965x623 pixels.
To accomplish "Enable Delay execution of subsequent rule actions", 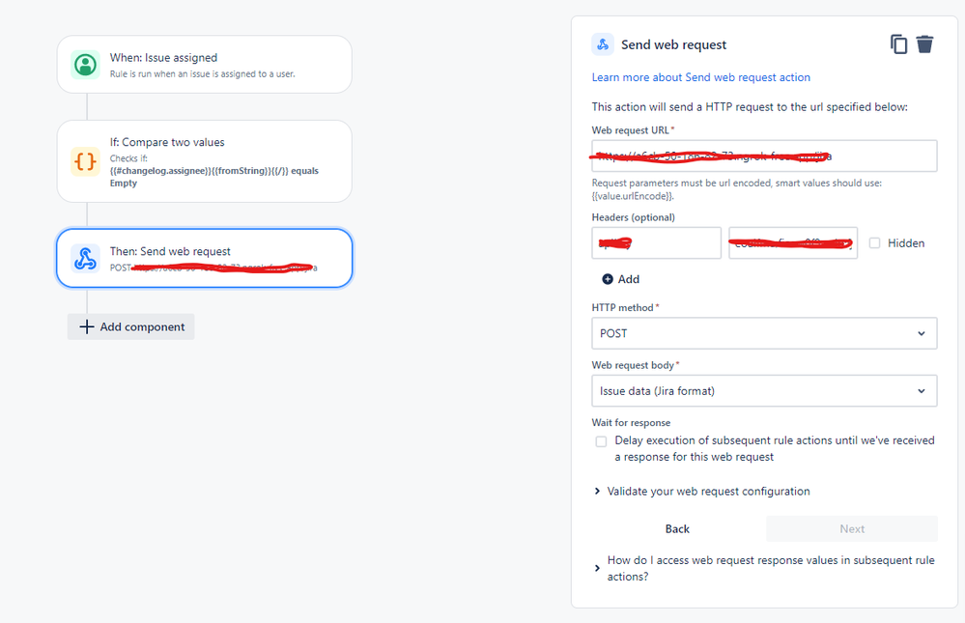I will click(x=601, y=441).
